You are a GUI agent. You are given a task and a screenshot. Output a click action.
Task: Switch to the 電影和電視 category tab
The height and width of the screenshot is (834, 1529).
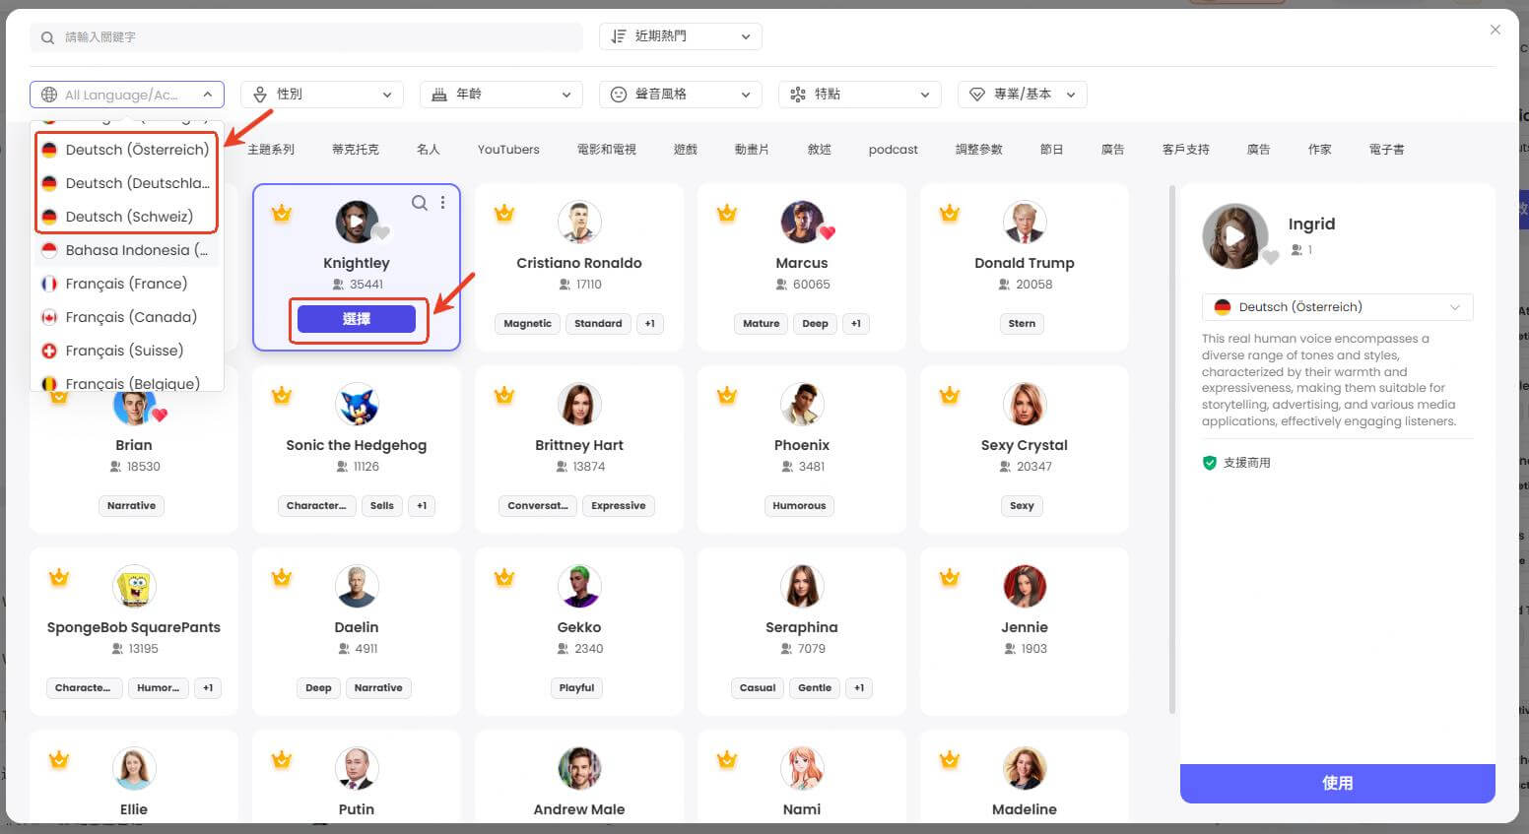point(607,150)
